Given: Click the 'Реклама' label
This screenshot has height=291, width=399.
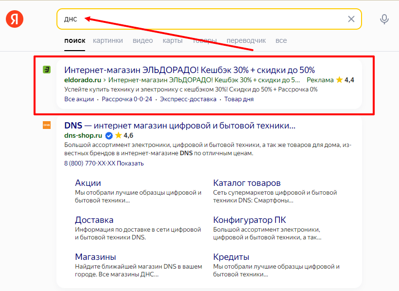Looking at the screenshot, I should coord(320,80).
